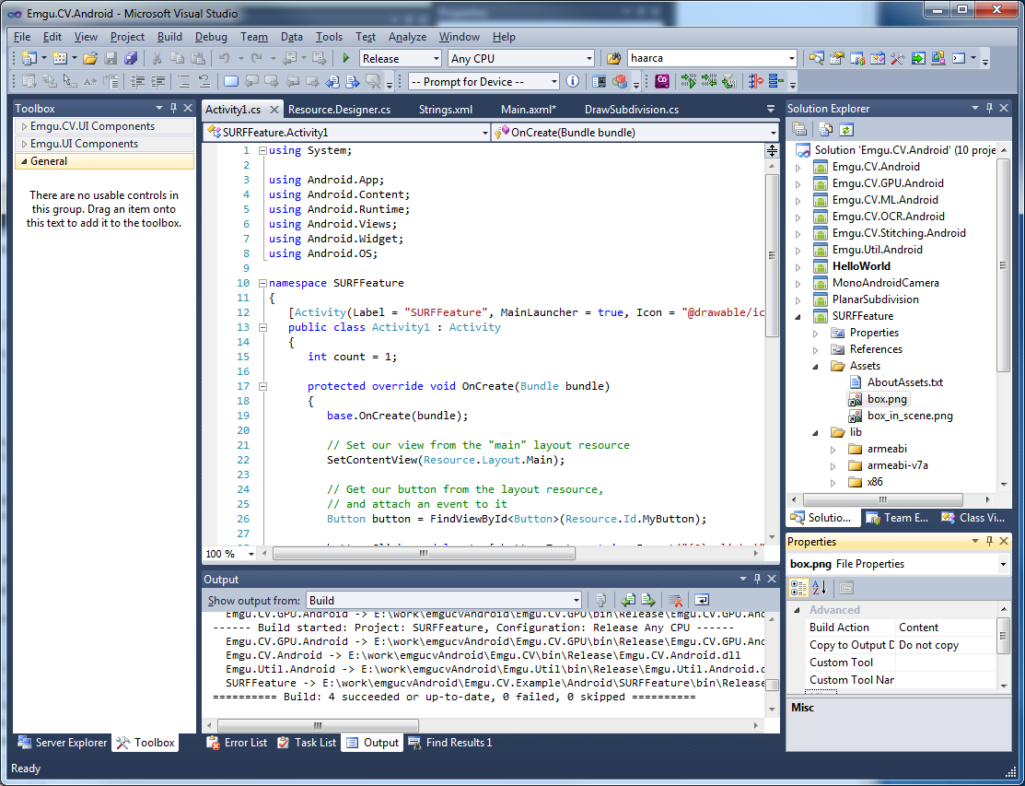Open the OnCreate(Bundle bundle) member dropdown

pos(635,133)
